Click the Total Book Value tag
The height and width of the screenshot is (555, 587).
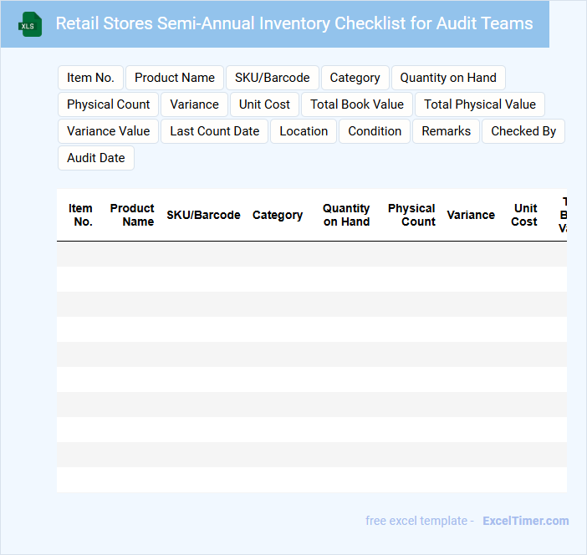357,104
